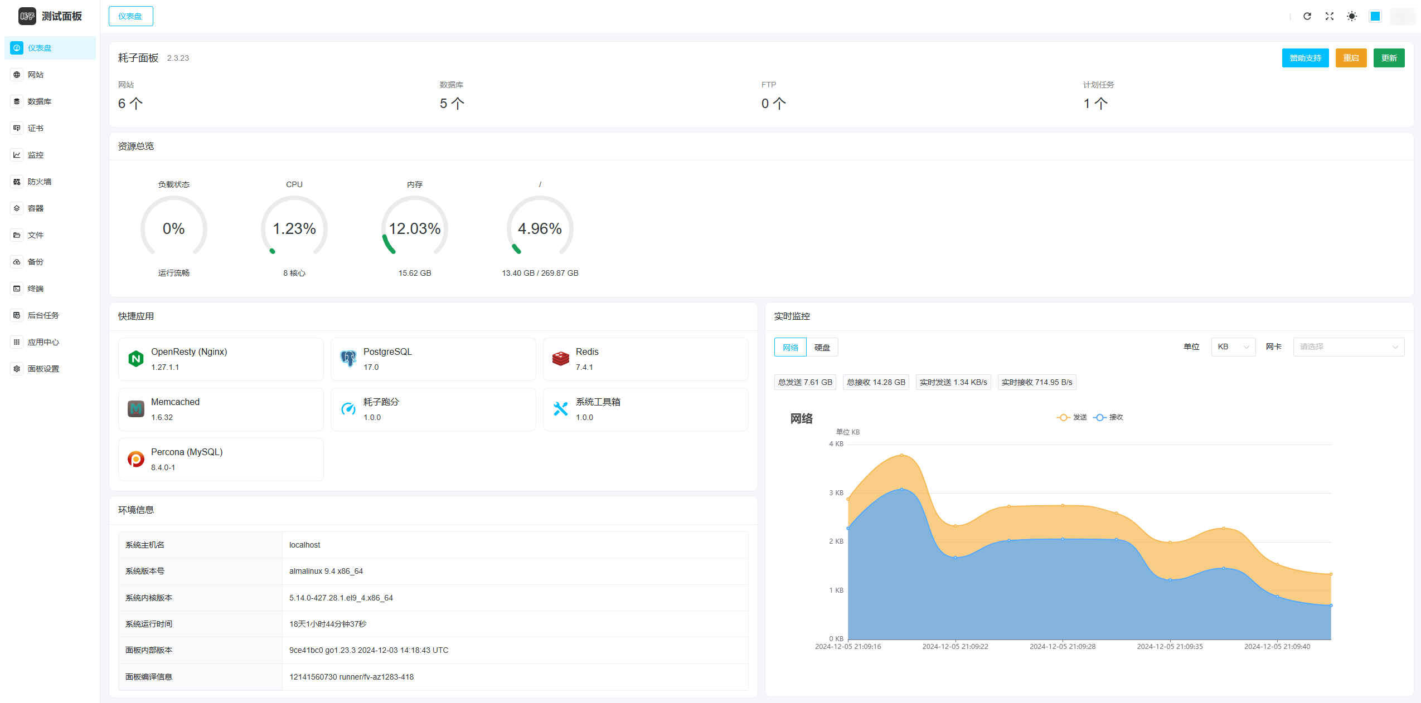Screen dimensions: 1421x703
Task: Open the blue theme color swatch
Action: (x=1375, y=16)
